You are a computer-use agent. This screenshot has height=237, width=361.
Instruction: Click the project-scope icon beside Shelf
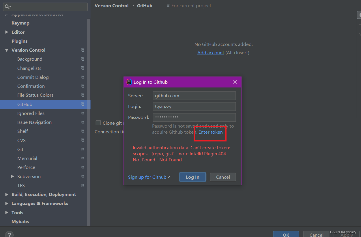click(x=83, y=131)
